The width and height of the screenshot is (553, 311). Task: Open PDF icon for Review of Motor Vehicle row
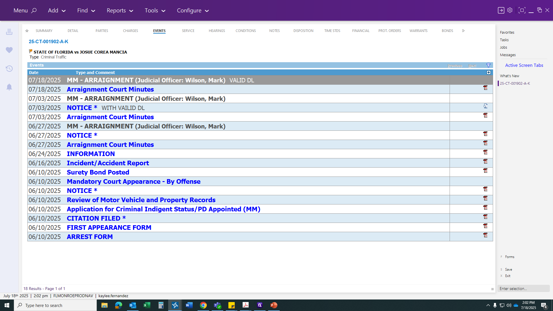485,198
